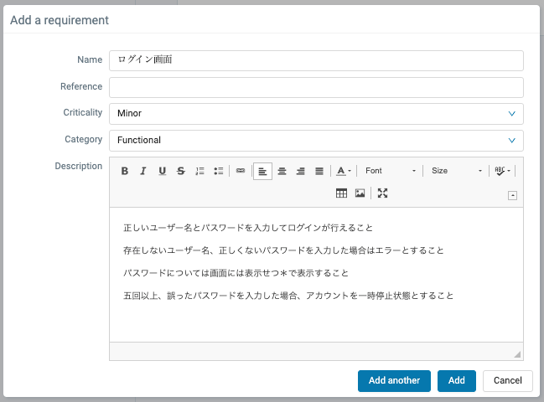
Task: Center align the description text
Action: click(x=282, y=171)
